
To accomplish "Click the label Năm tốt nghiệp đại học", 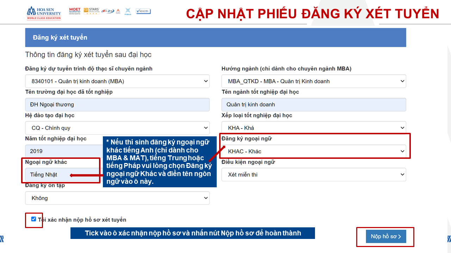I will tap(56, 138).
